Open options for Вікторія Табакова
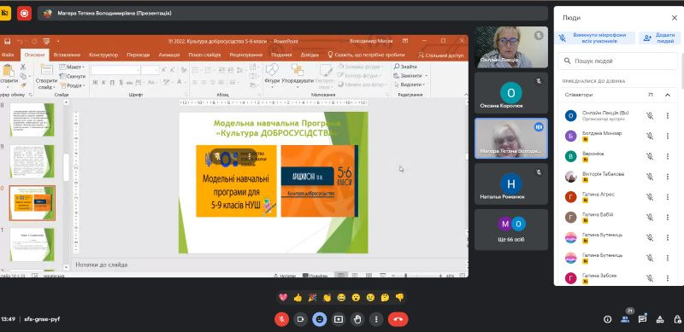The height and width of the screenshot is (332, 684). (x=668, y=177)
